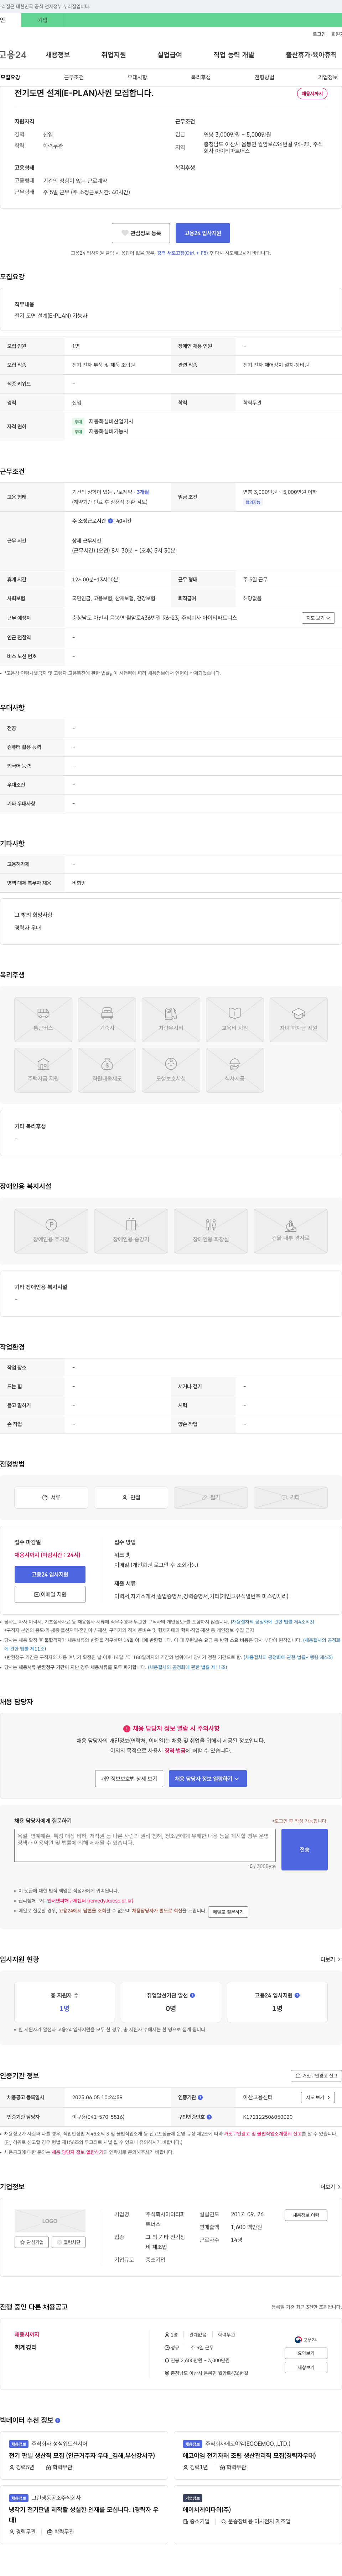Click the 모성보호시설 icon
The height and width of the screenshot is (2576, 342).
(x=171, y=1070)
